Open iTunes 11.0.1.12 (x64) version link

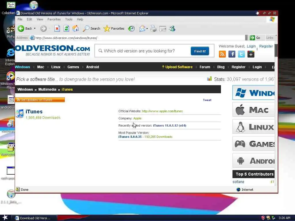pyautogui.click(x=169, y=125)
